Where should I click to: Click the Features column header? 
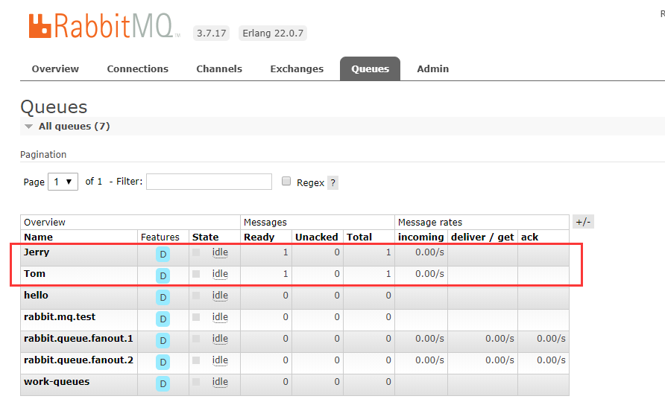(x=160, y=237)
